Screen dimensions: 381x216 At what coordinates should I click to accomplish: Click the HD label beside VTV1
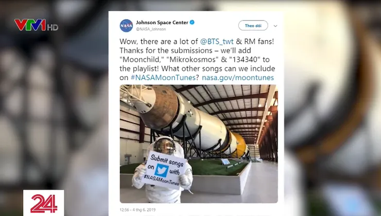pos(53,27)
